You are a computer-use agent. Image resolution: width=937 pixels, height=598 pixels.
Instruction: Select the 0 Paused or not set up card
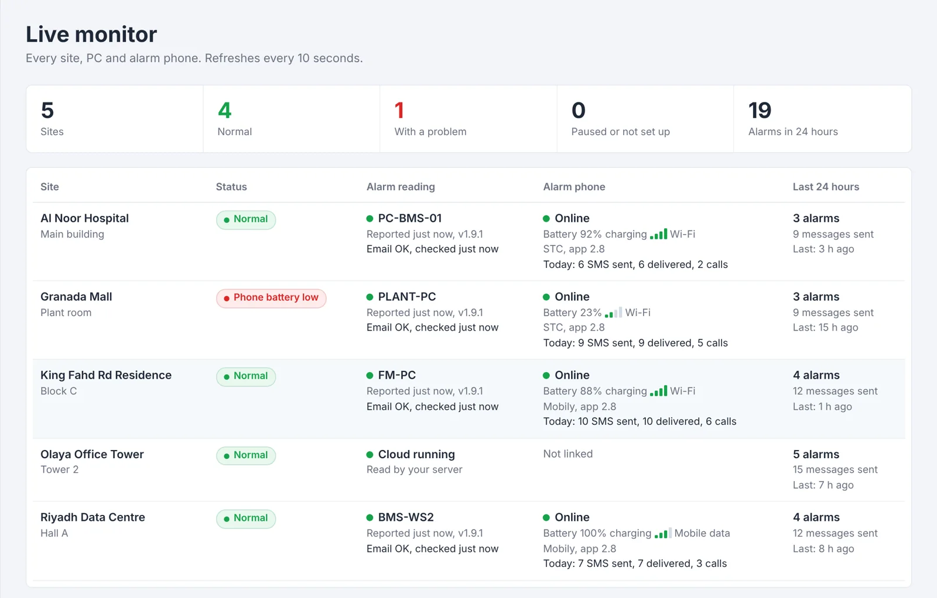click(645, 119)
